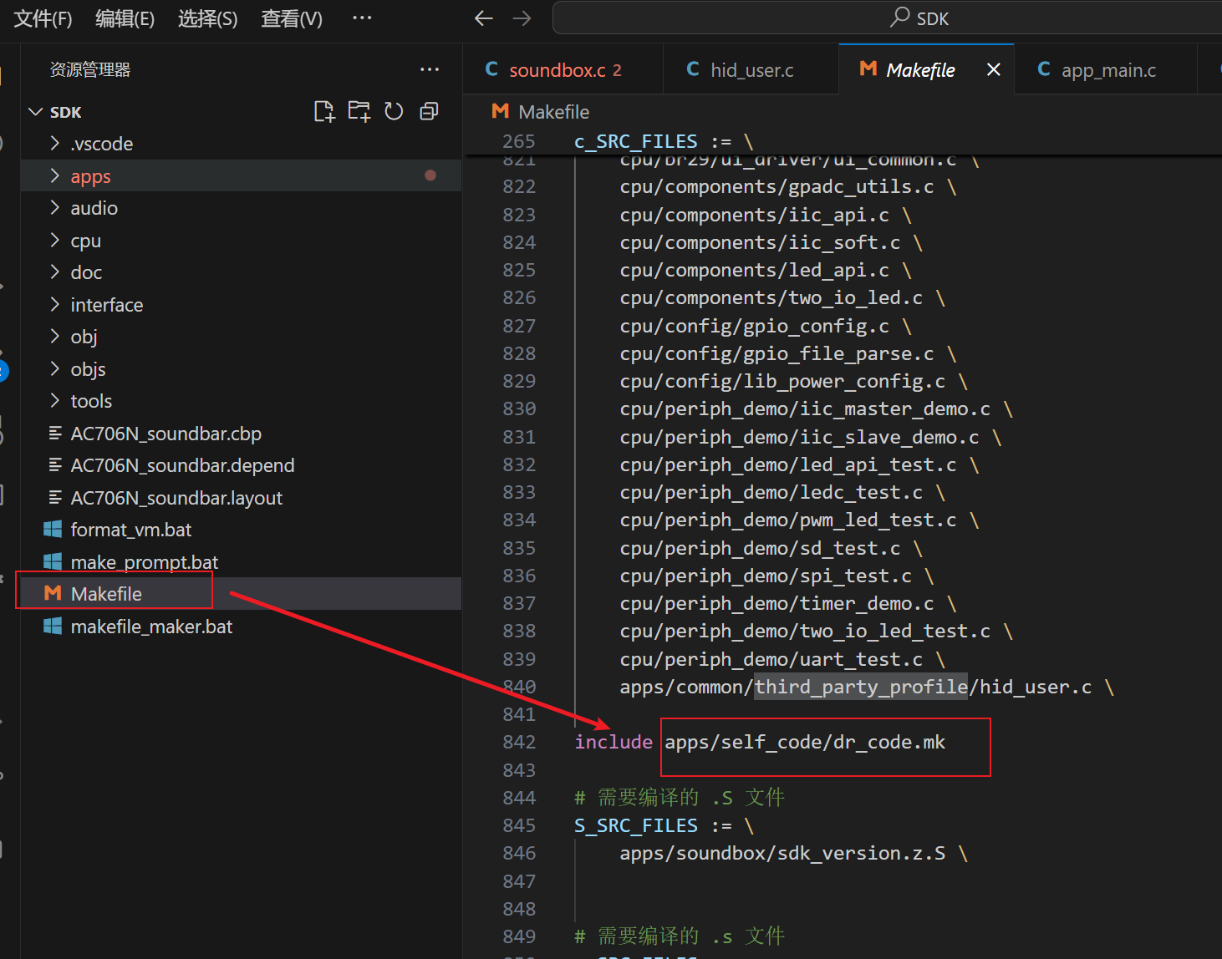Screen dimensions: 1222x959
Task: Expand the objs folder
Action: pyautogui.click(x=55, y=368)
